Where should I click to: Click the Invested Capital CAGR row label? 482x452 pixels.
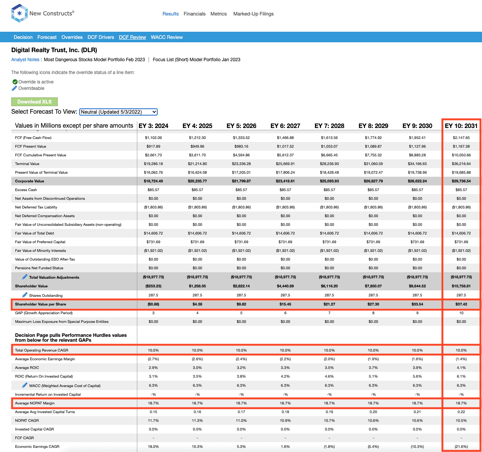click(x=35, y=429)
